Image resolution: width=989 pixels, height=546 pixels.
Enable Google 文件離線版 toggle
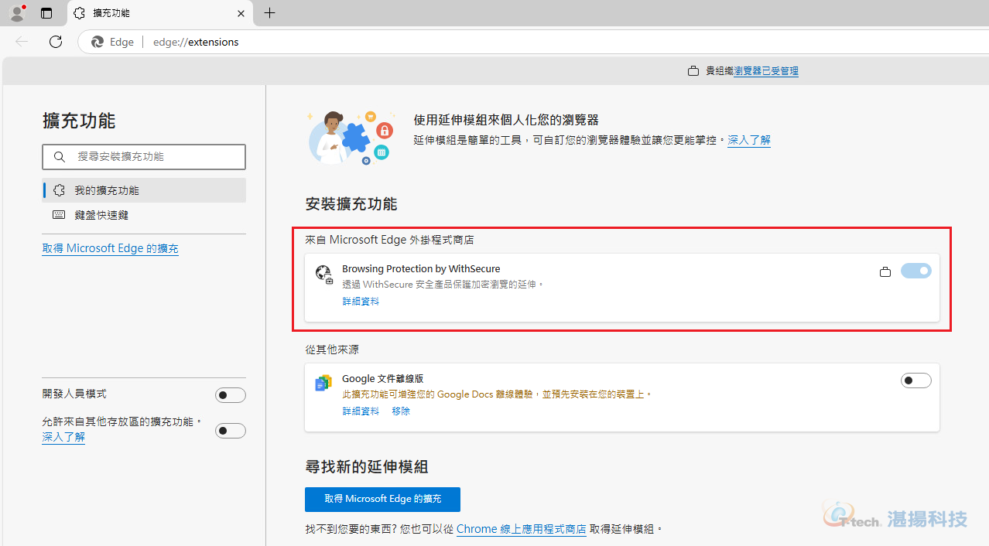coord(916,380)
